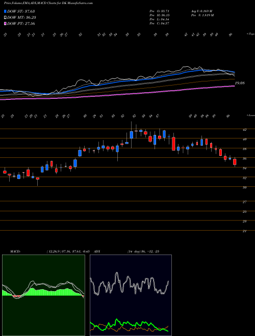This screenshot has height=336, width=255.
Task: Click the 30 price axis label
Action: pyautogui.click(x=244, y=187)
